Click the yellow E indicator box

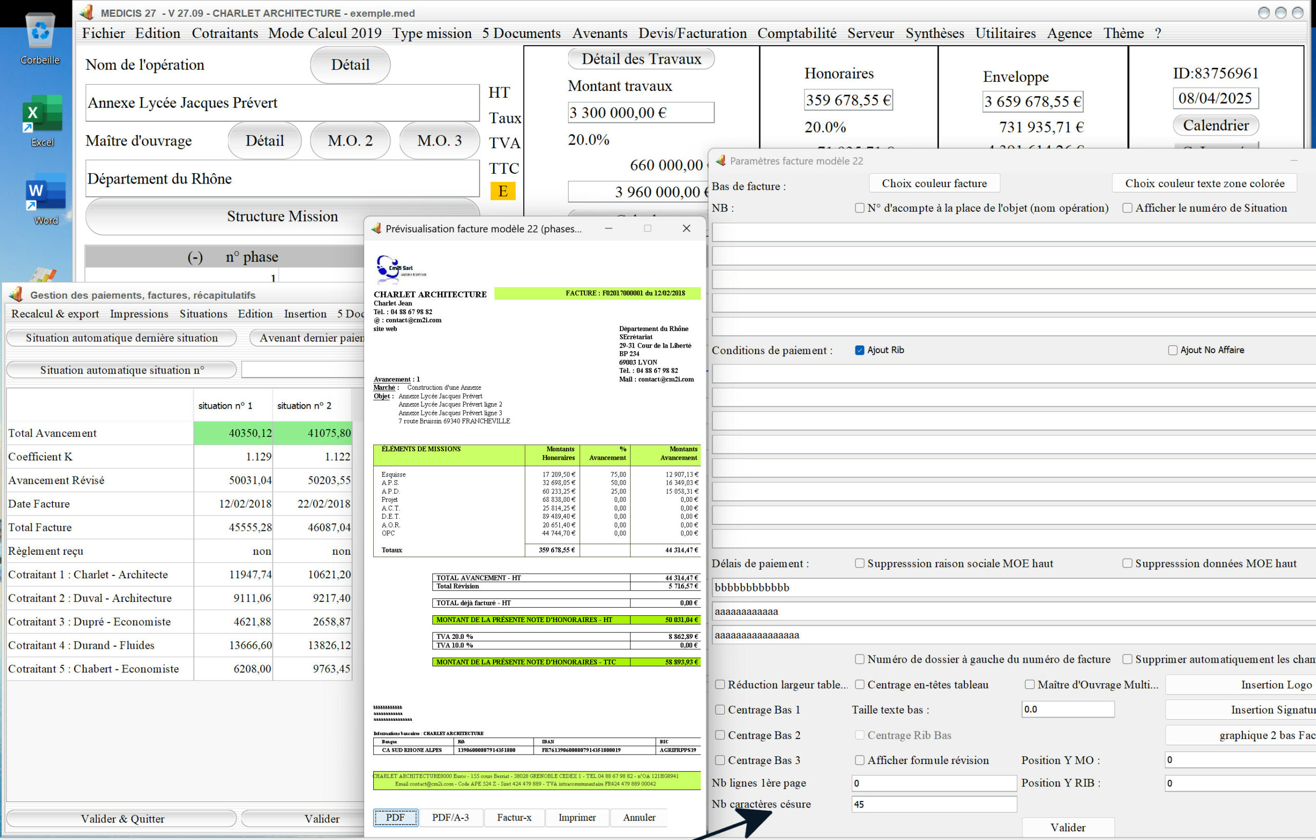coord(503,191)
